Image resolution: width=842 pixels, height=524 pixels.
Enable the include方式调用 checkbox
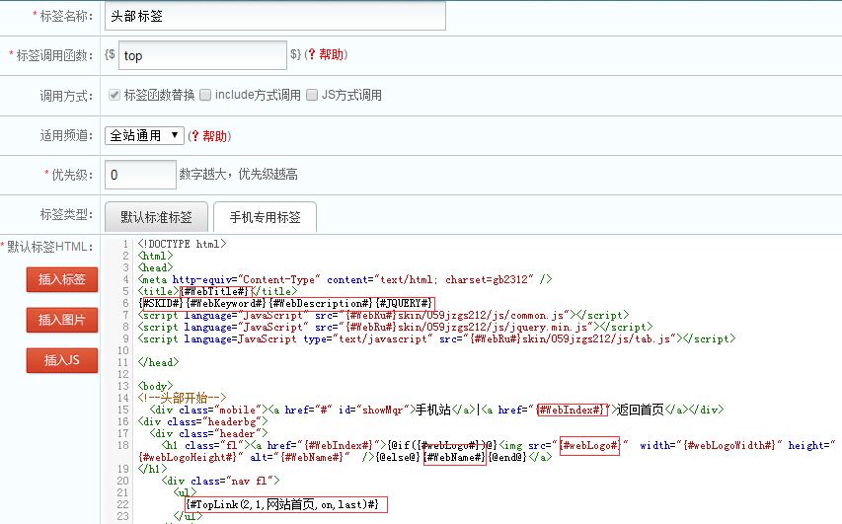(x=205, y=96)
